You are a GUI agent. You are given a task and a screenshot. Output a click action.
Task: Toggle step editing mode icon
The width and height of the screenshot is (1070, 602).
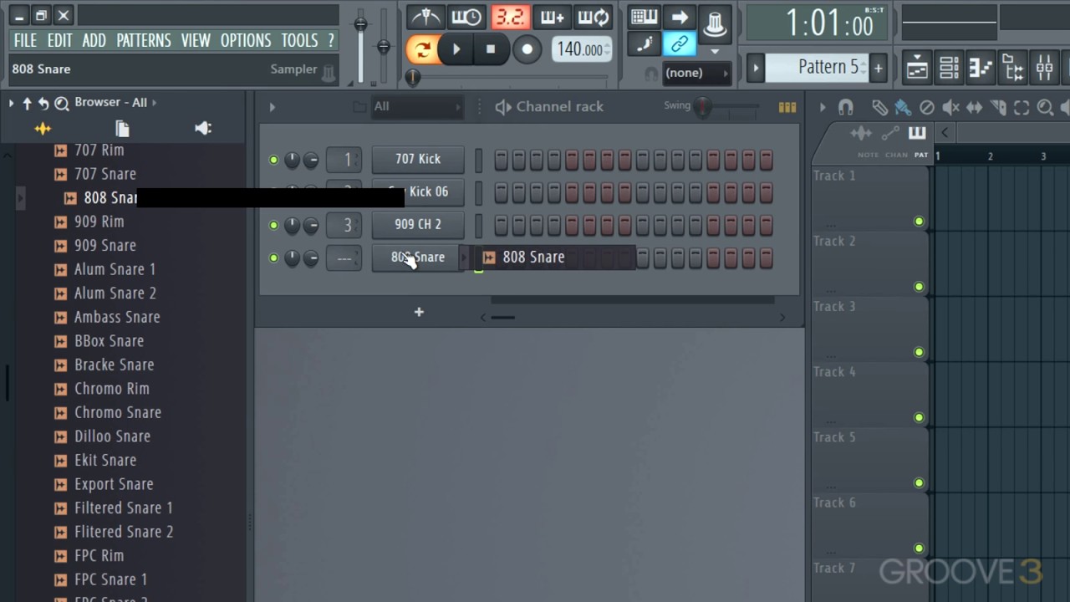pos(644,43)
